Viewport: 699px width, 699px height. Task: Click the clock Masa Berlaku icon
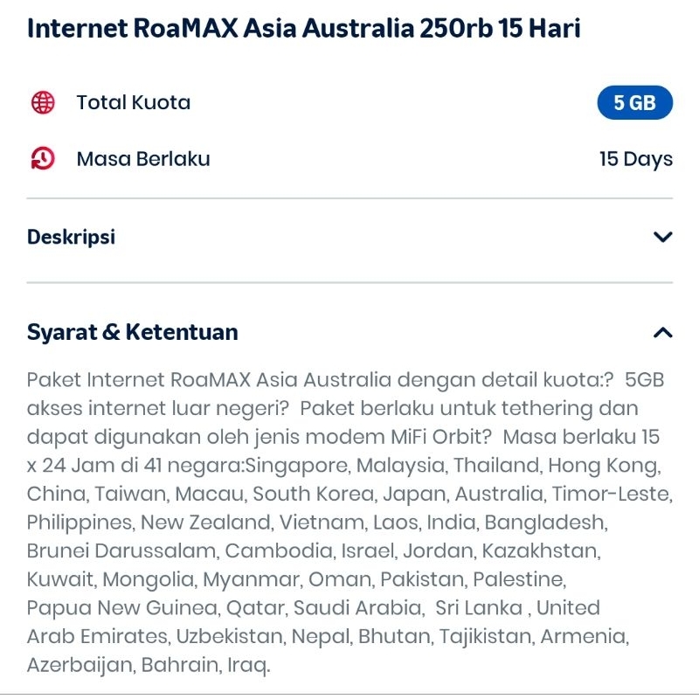(42, 158)
